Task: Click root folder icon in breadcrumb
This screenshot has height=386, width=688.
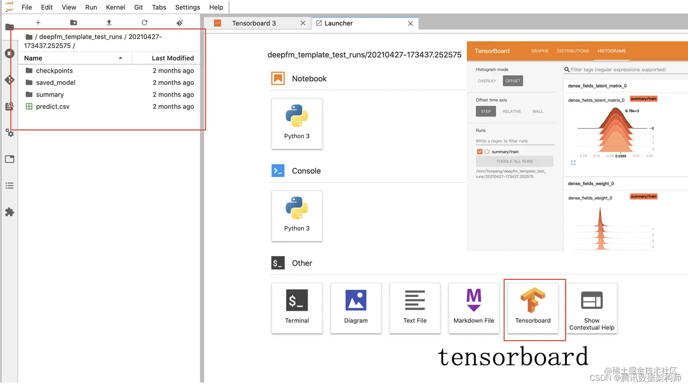Action: pos(29,37)
